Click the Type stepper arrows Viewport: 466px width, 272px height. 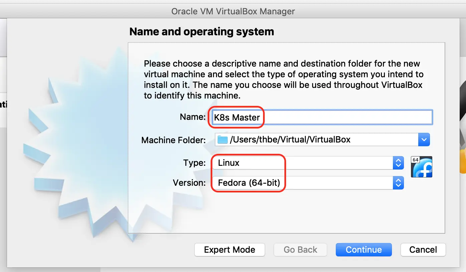(x=398, y=163)
